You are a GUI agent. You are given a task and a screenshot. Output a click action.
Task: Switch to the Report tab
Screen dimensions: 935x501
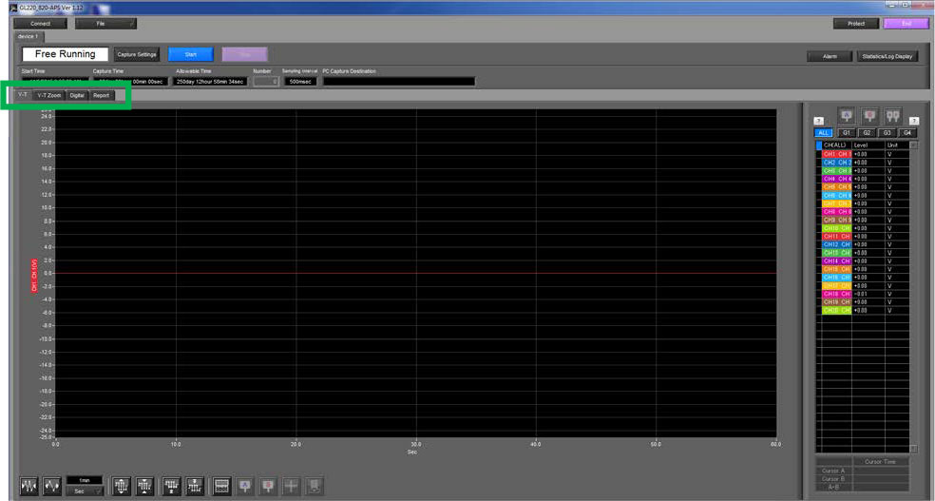pos(101,95)
